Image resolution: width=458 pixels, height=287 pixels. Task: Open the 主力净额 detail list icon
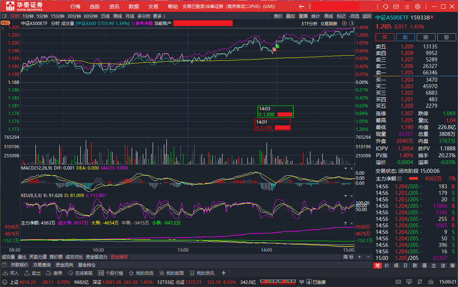pos(399,179)
